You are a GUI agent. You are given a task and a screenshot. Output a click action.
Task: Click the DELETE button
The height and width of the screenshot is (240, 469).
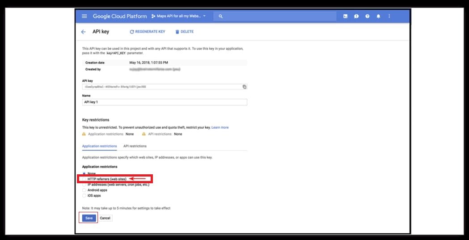[184, 32]
